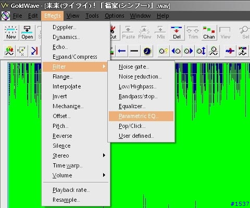Open the Tools menu
Image resolution: width=250 pixels, height=208 pixels.
(92, 16)
